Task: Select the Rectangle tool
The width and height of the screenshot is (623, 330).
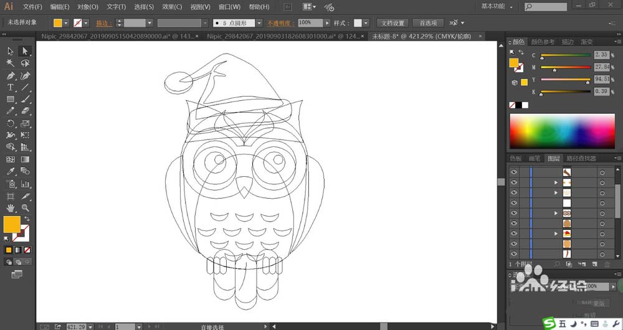Action: point(11,99)
